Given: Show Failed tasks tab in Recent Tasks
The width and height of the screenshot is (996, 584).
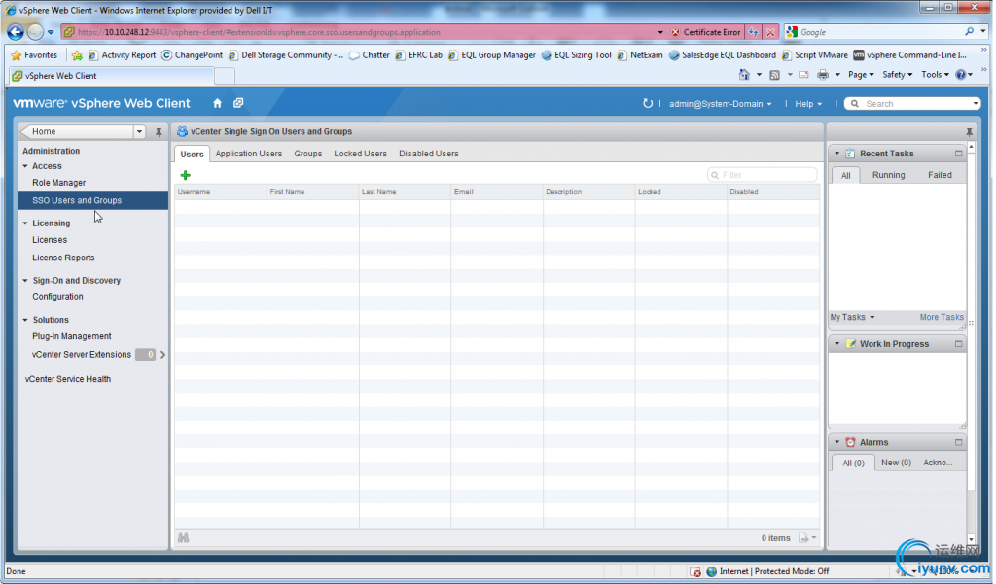Looking at the screenshot, I should 940,175.
